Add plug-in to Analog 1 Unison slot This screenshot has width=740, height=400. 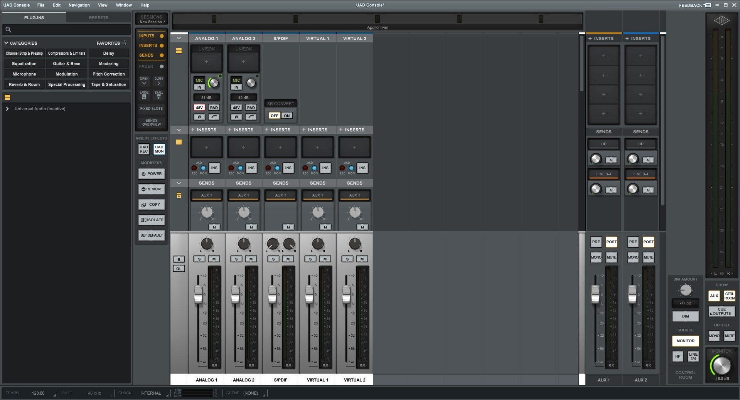pyautogui.click(x=206, y=62)
